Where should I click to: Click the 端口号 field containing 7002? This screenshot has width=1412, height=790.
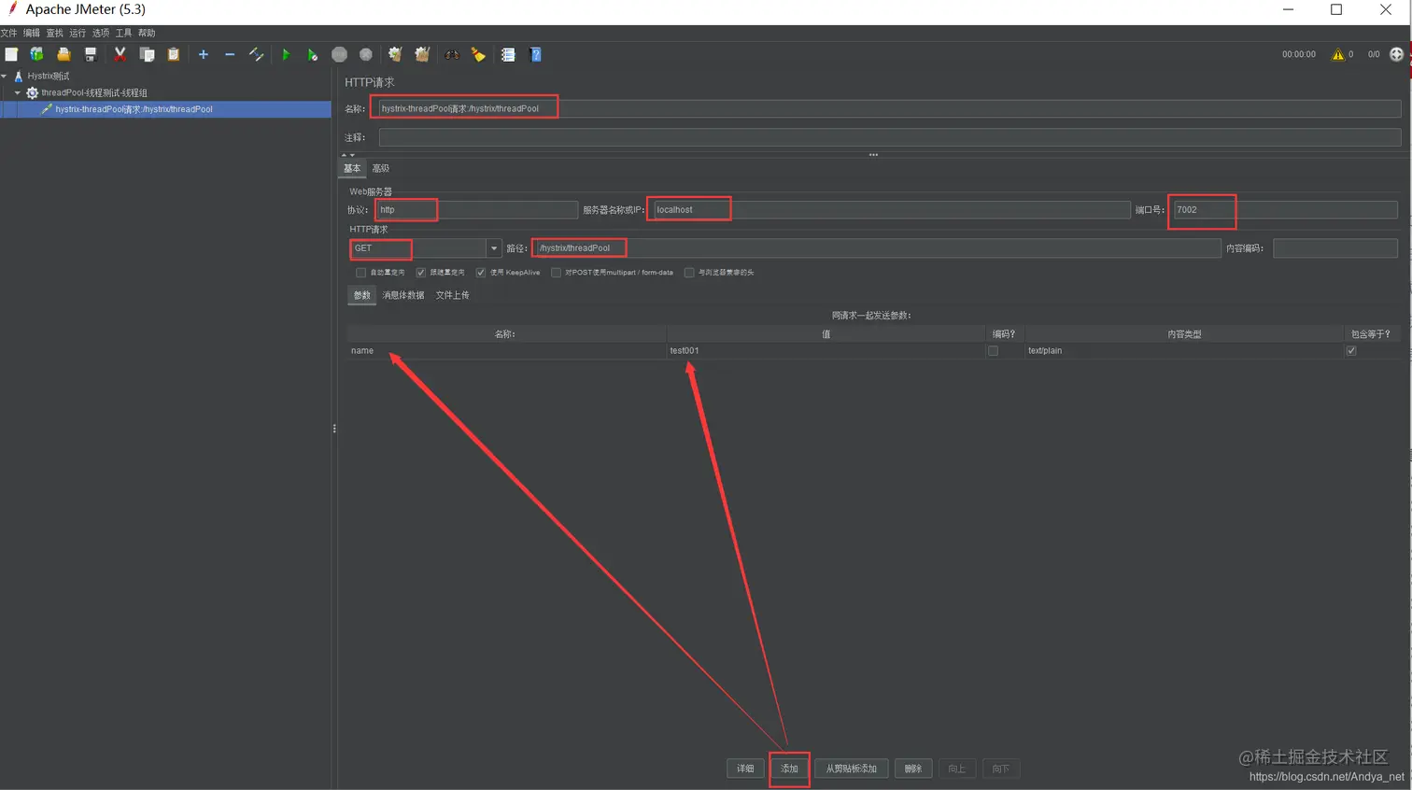(x=1285, y=210)
